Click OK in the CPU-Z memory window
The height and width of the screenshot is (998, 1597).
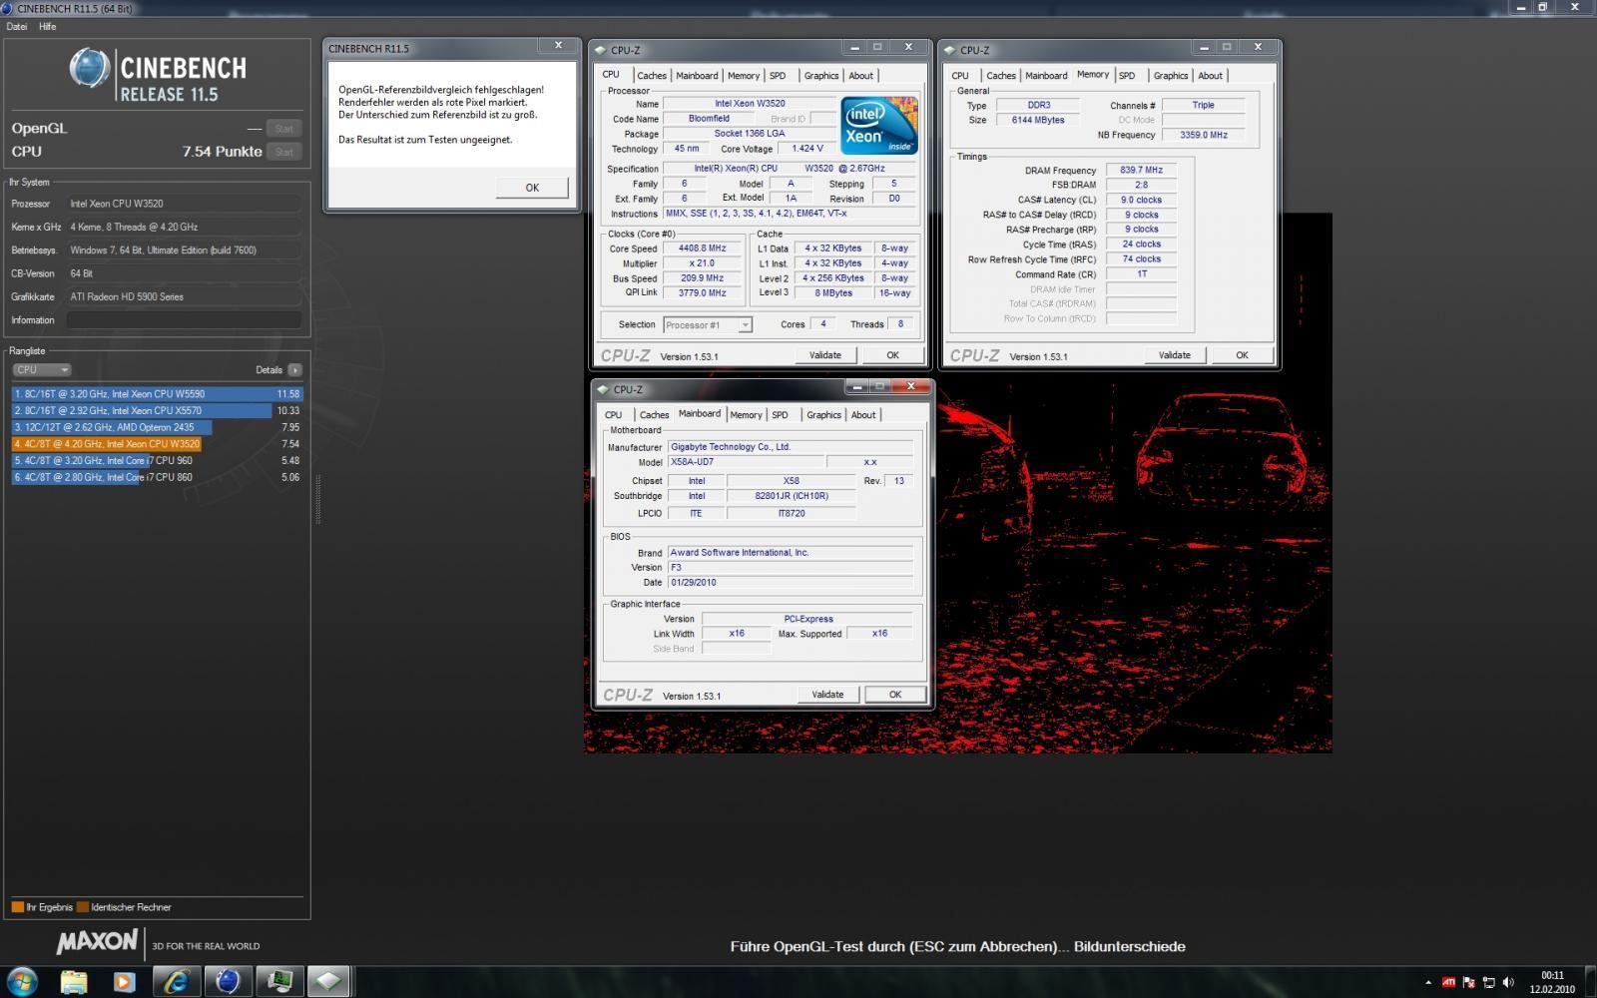1242,355
